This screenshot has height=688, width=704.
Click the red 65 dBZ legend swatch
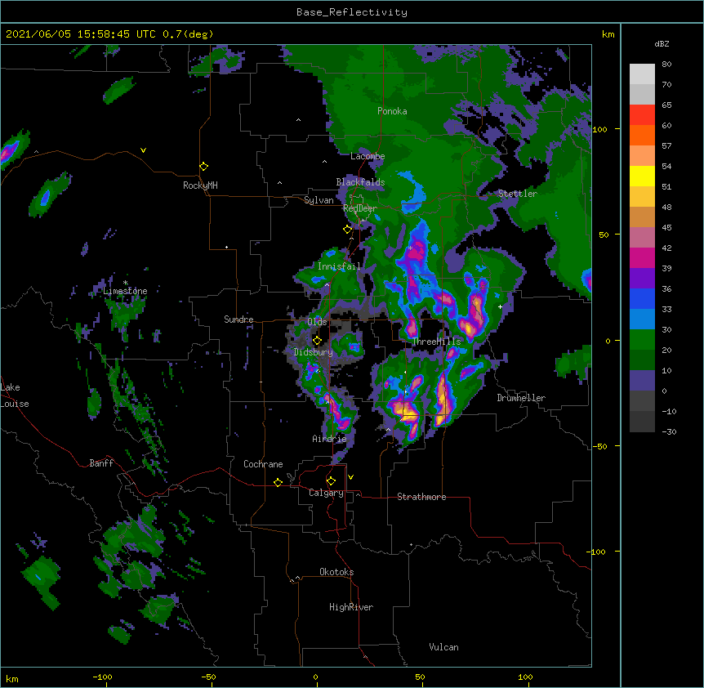642,115
